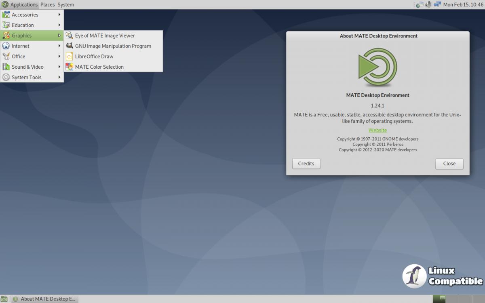The image size is (485, 303).
Task: Launch GNU Image Manipulation Program
Action: coord(113,46)
